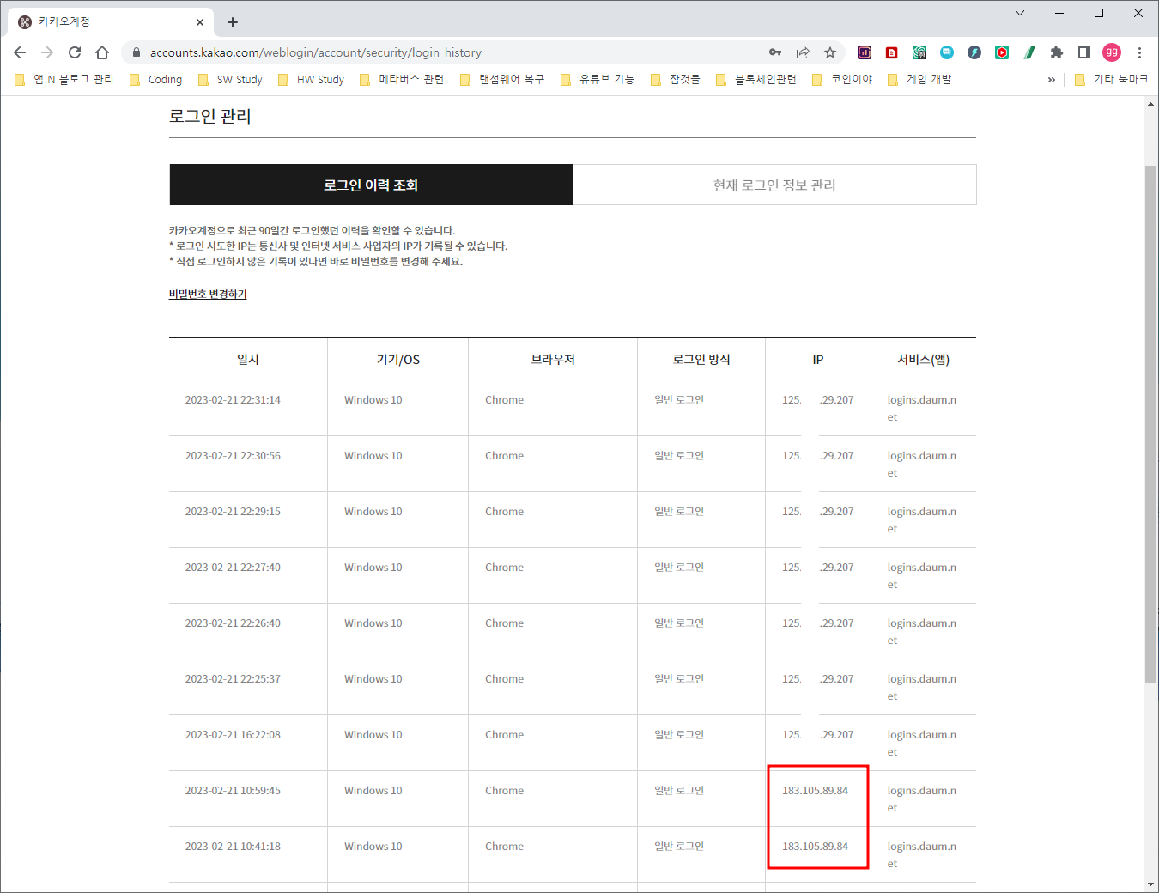Open the Coding bookmark folder

155,79
